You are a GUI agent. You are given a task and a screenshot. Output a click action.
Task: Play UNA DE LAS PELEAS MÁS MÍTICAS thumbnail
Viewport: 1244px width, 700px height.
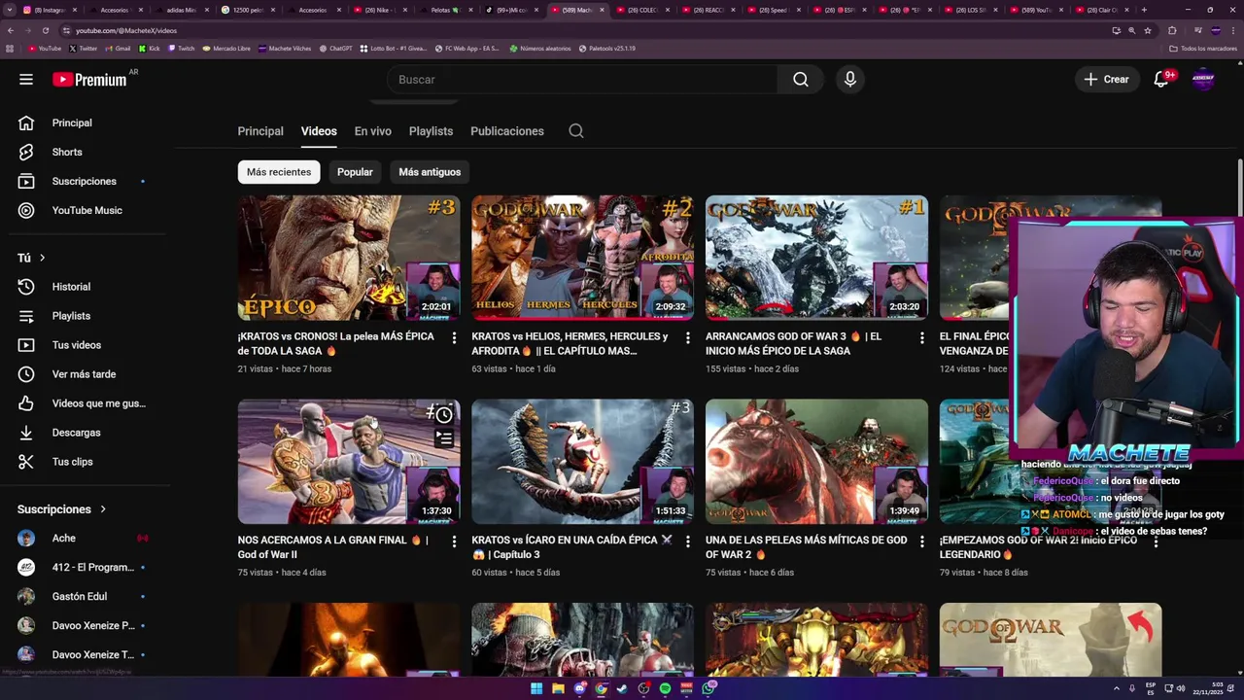click(x=816, y=462)
